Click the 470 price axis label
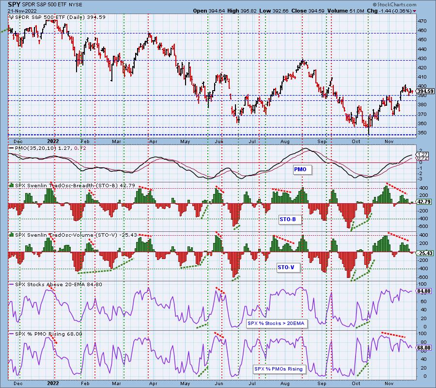 pyautogui.click(x=422, y=21)
